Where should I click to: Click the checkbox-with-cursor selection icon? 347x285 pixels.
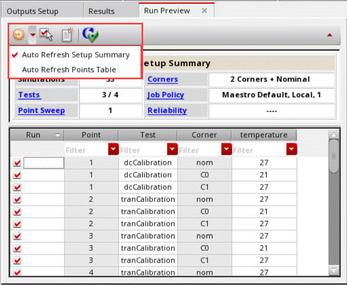tap(46, 35)
